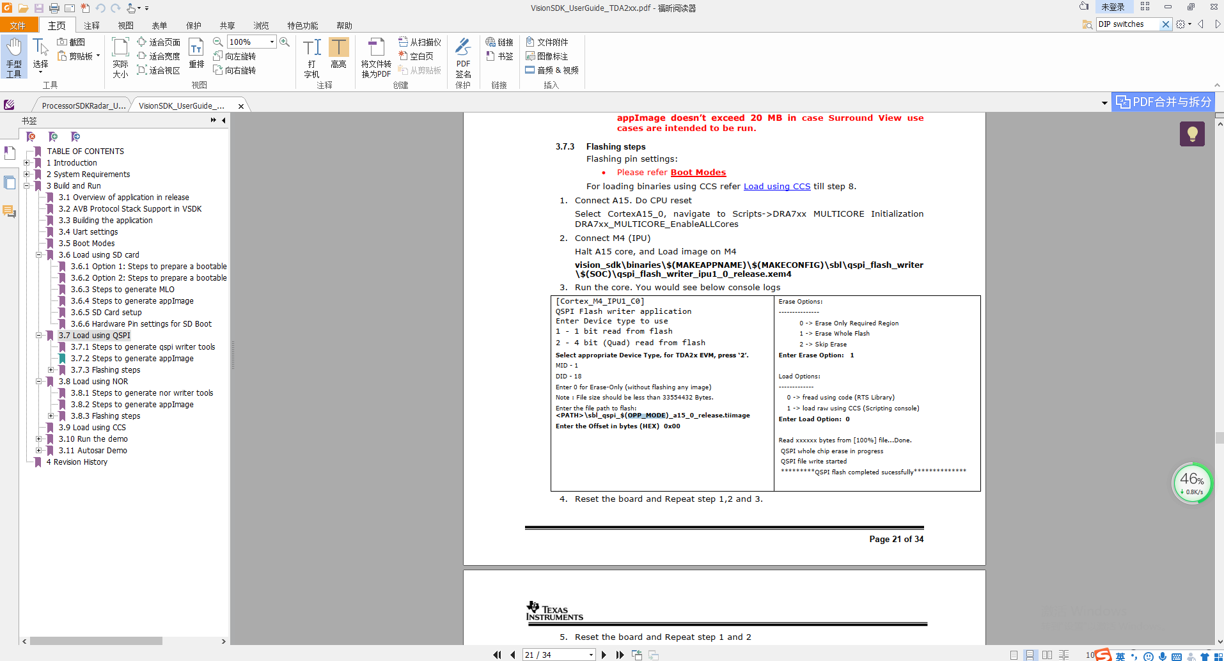Click the 未登录 sign-in button
The image size is (1224, 661).
1113,7
